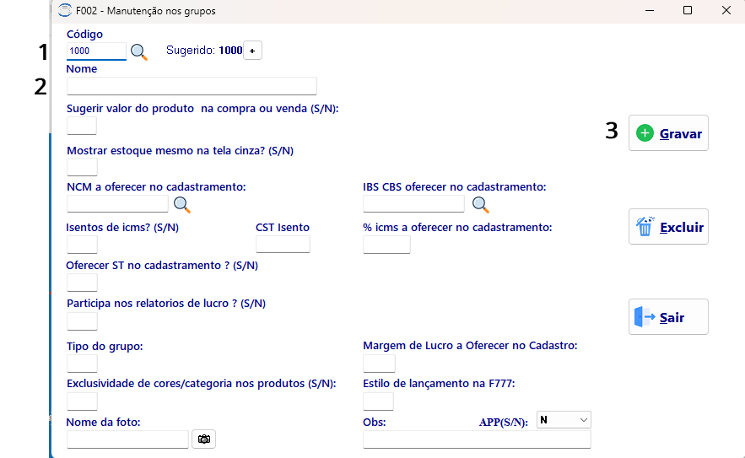Click the magnifier icon beside Código field
The height and width of the screenshot is (458, 745).
(138, 51)
